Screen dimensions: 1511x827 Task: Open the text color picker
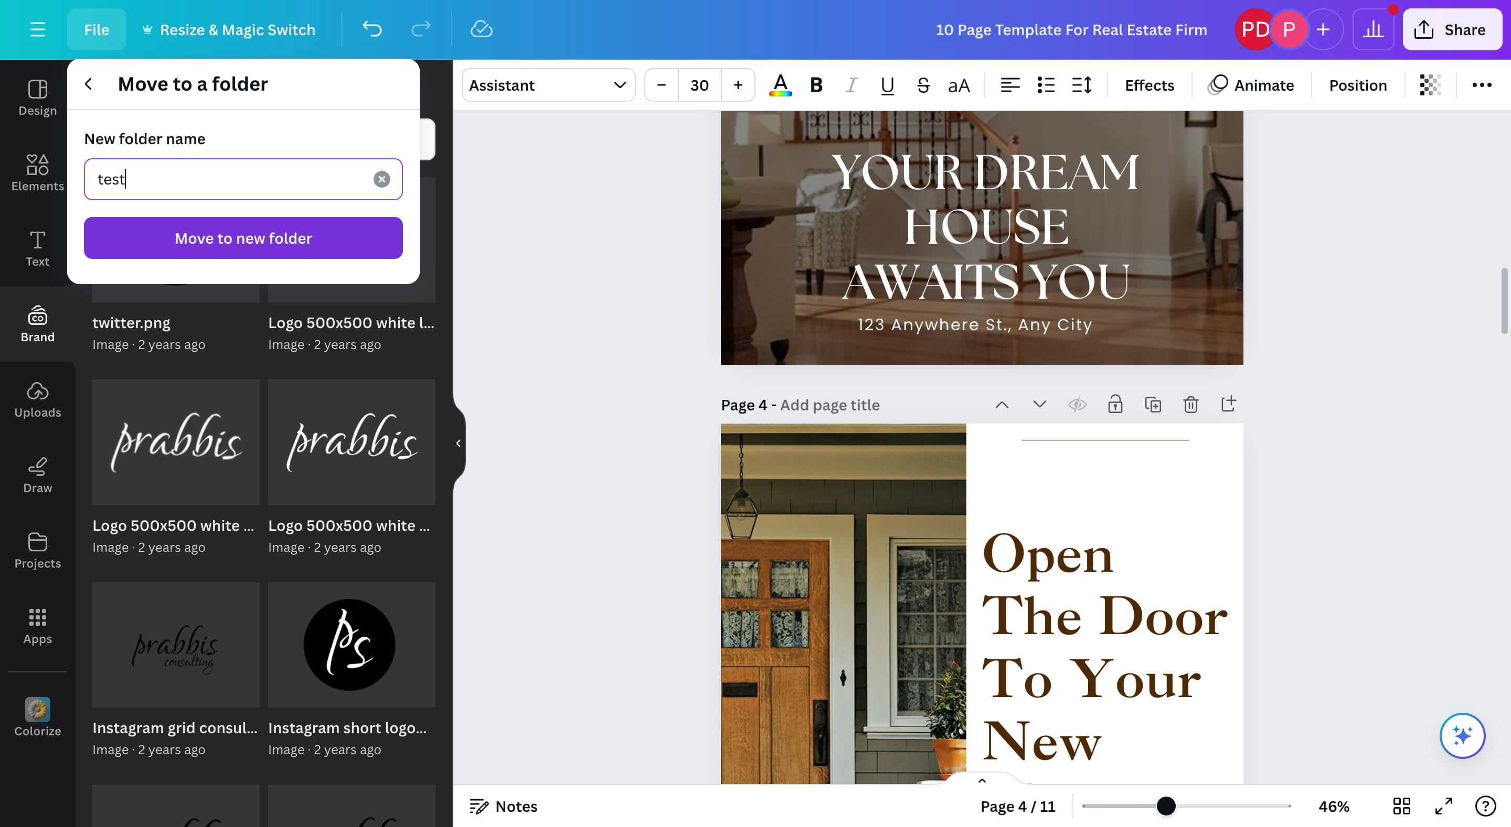point(780,85)
